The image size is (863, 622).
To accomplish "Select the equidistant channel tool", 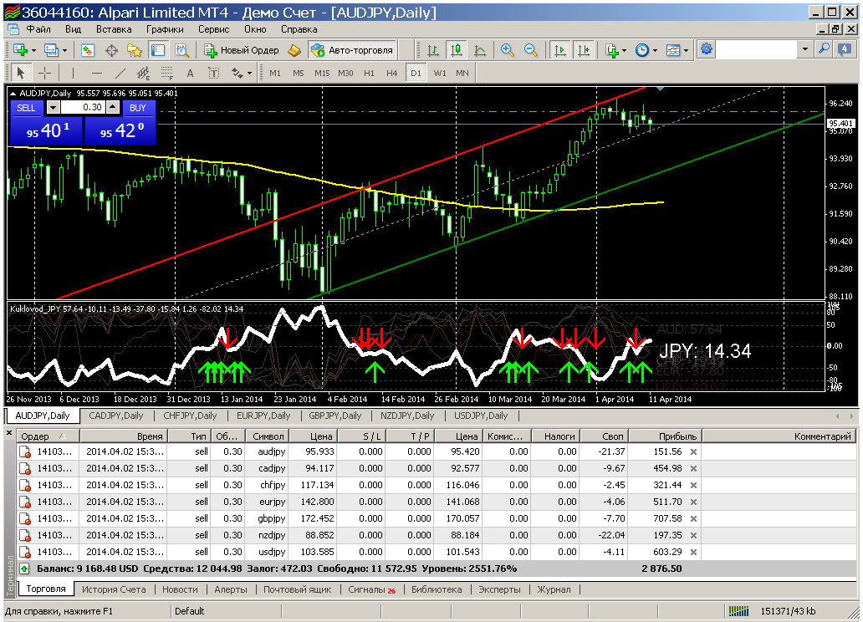I will pyautogui.click(x=144, y=73).
